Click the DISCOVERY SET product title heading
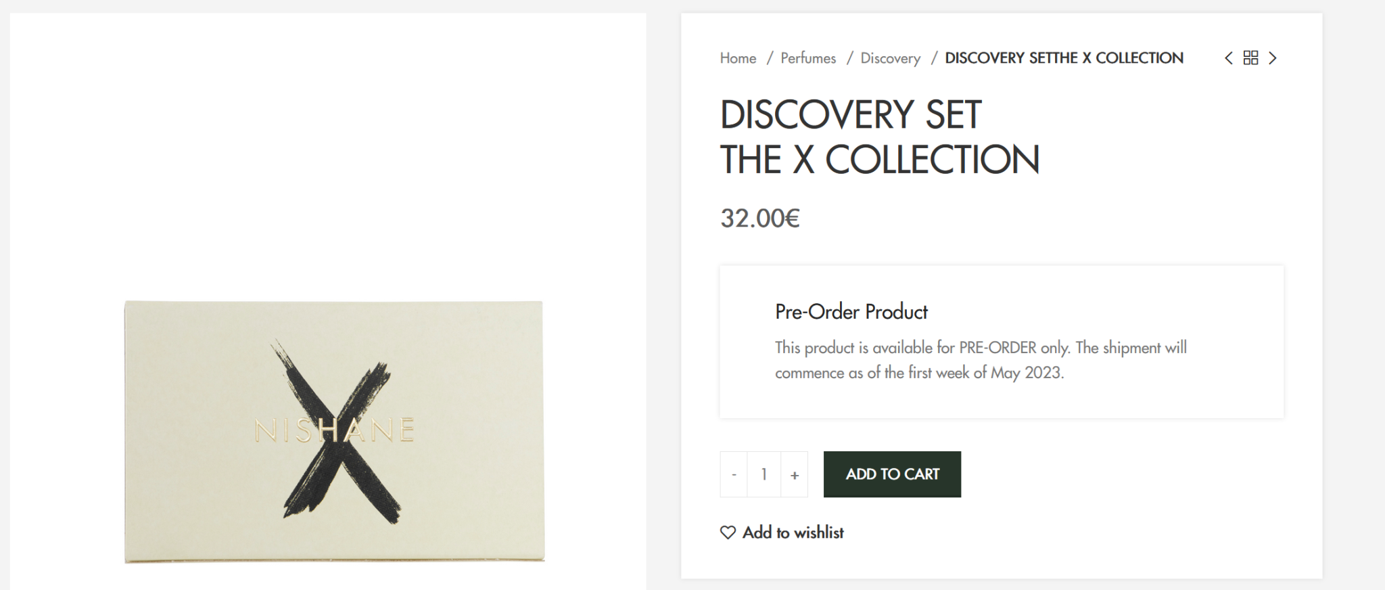The width and height of the screenshot is (1385, 590). click(x=850, y=114)
